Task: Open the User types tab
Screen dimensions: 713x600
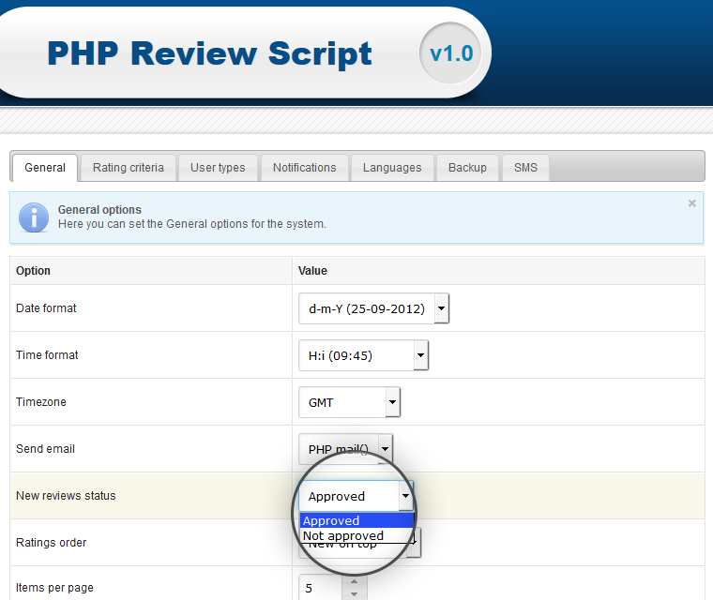Action: [218, 168]
